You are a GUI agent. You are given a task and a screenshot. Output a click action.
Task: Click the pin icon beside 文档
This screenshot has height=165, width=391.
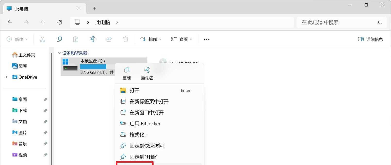45,121
